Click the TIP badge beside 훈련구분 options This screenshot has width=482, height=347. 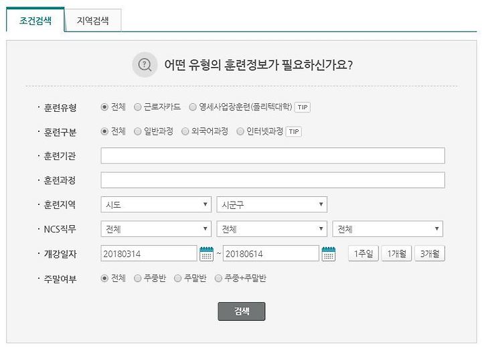[294, 132]
